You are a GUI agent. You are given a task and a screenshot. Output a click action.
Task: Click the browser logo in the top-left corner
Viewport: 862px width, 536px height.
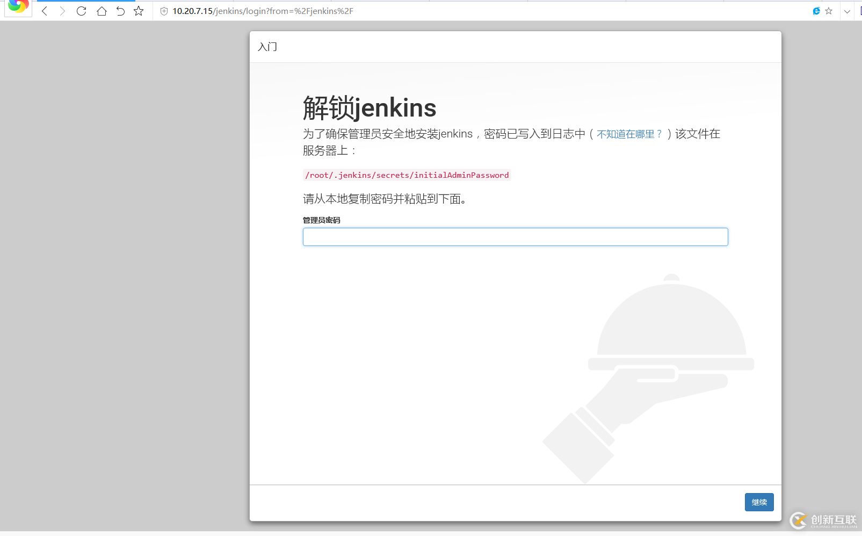point(18,8)
